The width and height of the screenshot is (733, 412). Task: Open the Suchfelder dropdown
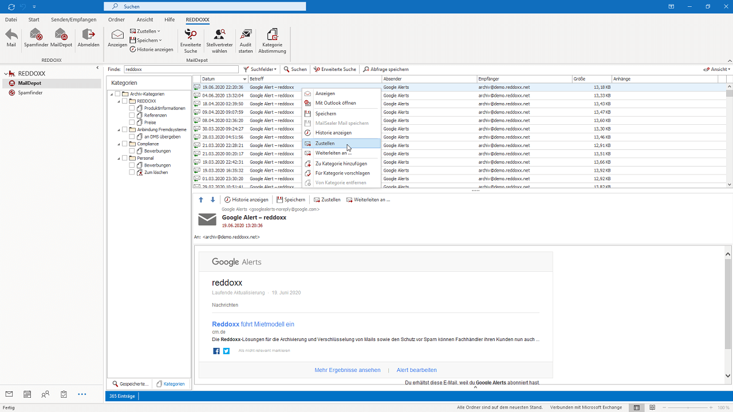(260, 69)
